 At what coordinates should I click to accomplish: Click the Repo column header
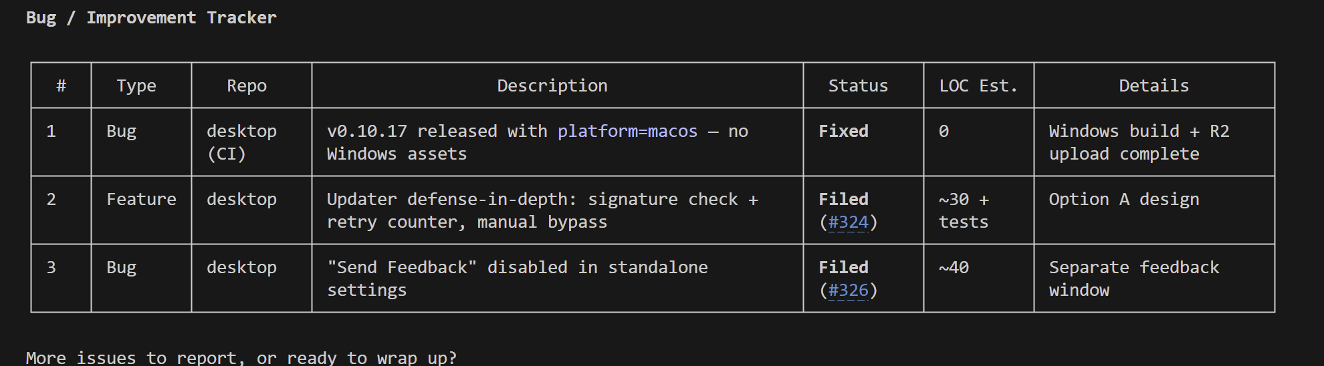click(x=247, y=86)
